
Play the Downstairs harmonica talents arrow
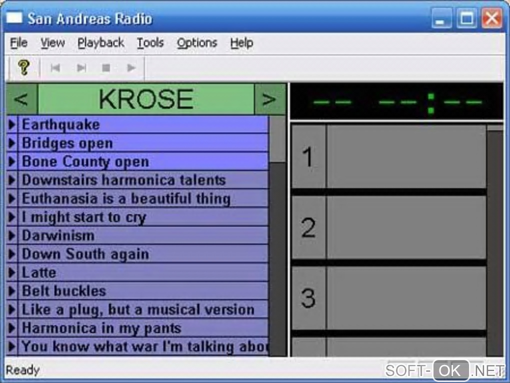coord(12,180)
